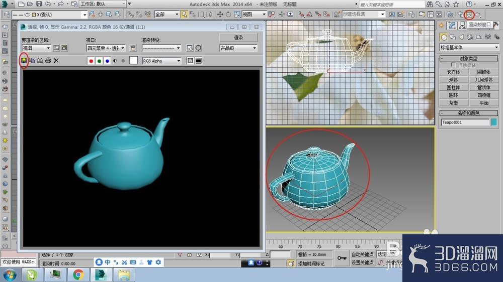Collapse the 名称和颜色 rollout
The width and height of the screenshot is (503, 282).
(x=468, y=113)
